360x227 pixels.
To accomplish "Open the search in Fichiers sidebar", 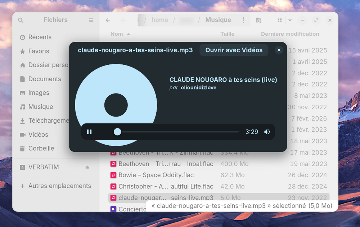I will (x=21, y=20).
